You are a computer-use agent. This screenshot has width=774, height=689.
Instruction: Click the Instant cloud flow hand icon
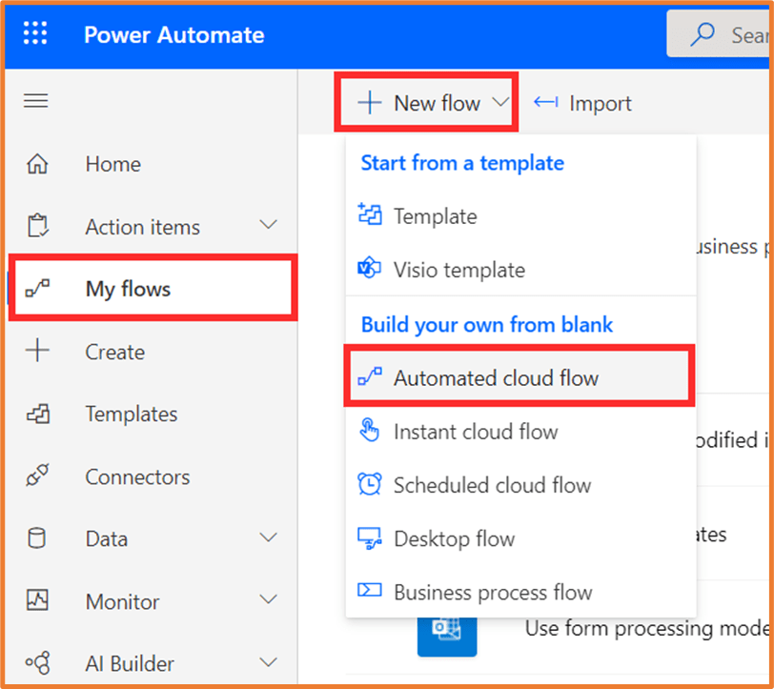(369, 432)
